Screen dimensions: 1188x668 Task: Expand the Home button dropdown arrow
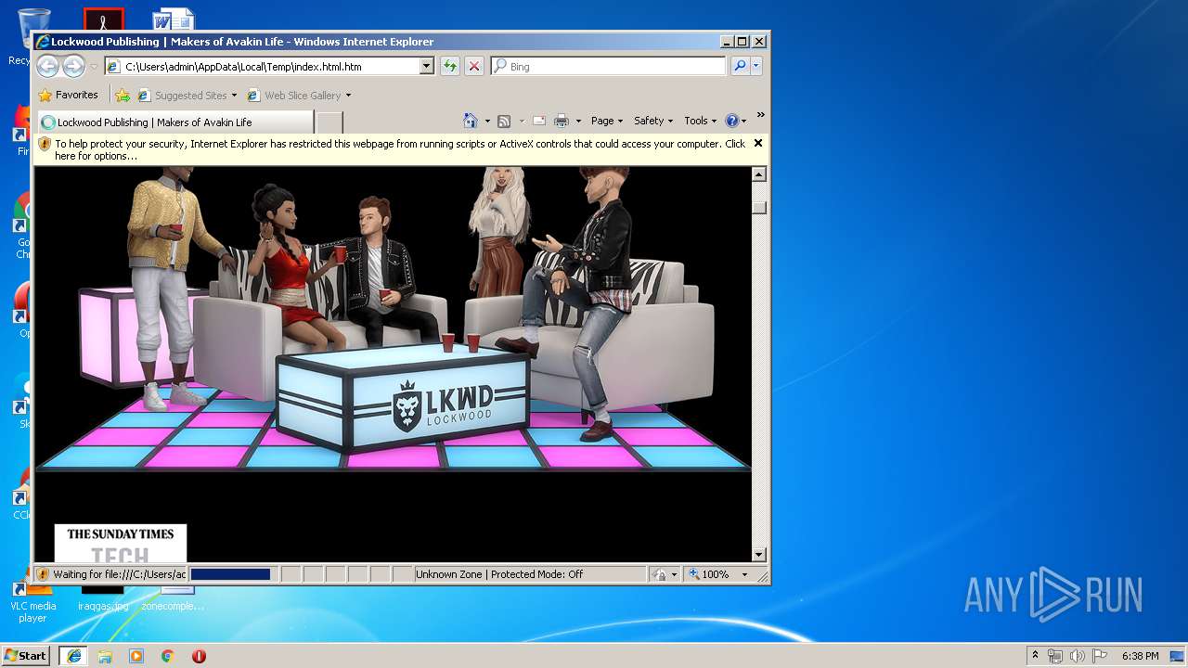[x=487, y=121]
